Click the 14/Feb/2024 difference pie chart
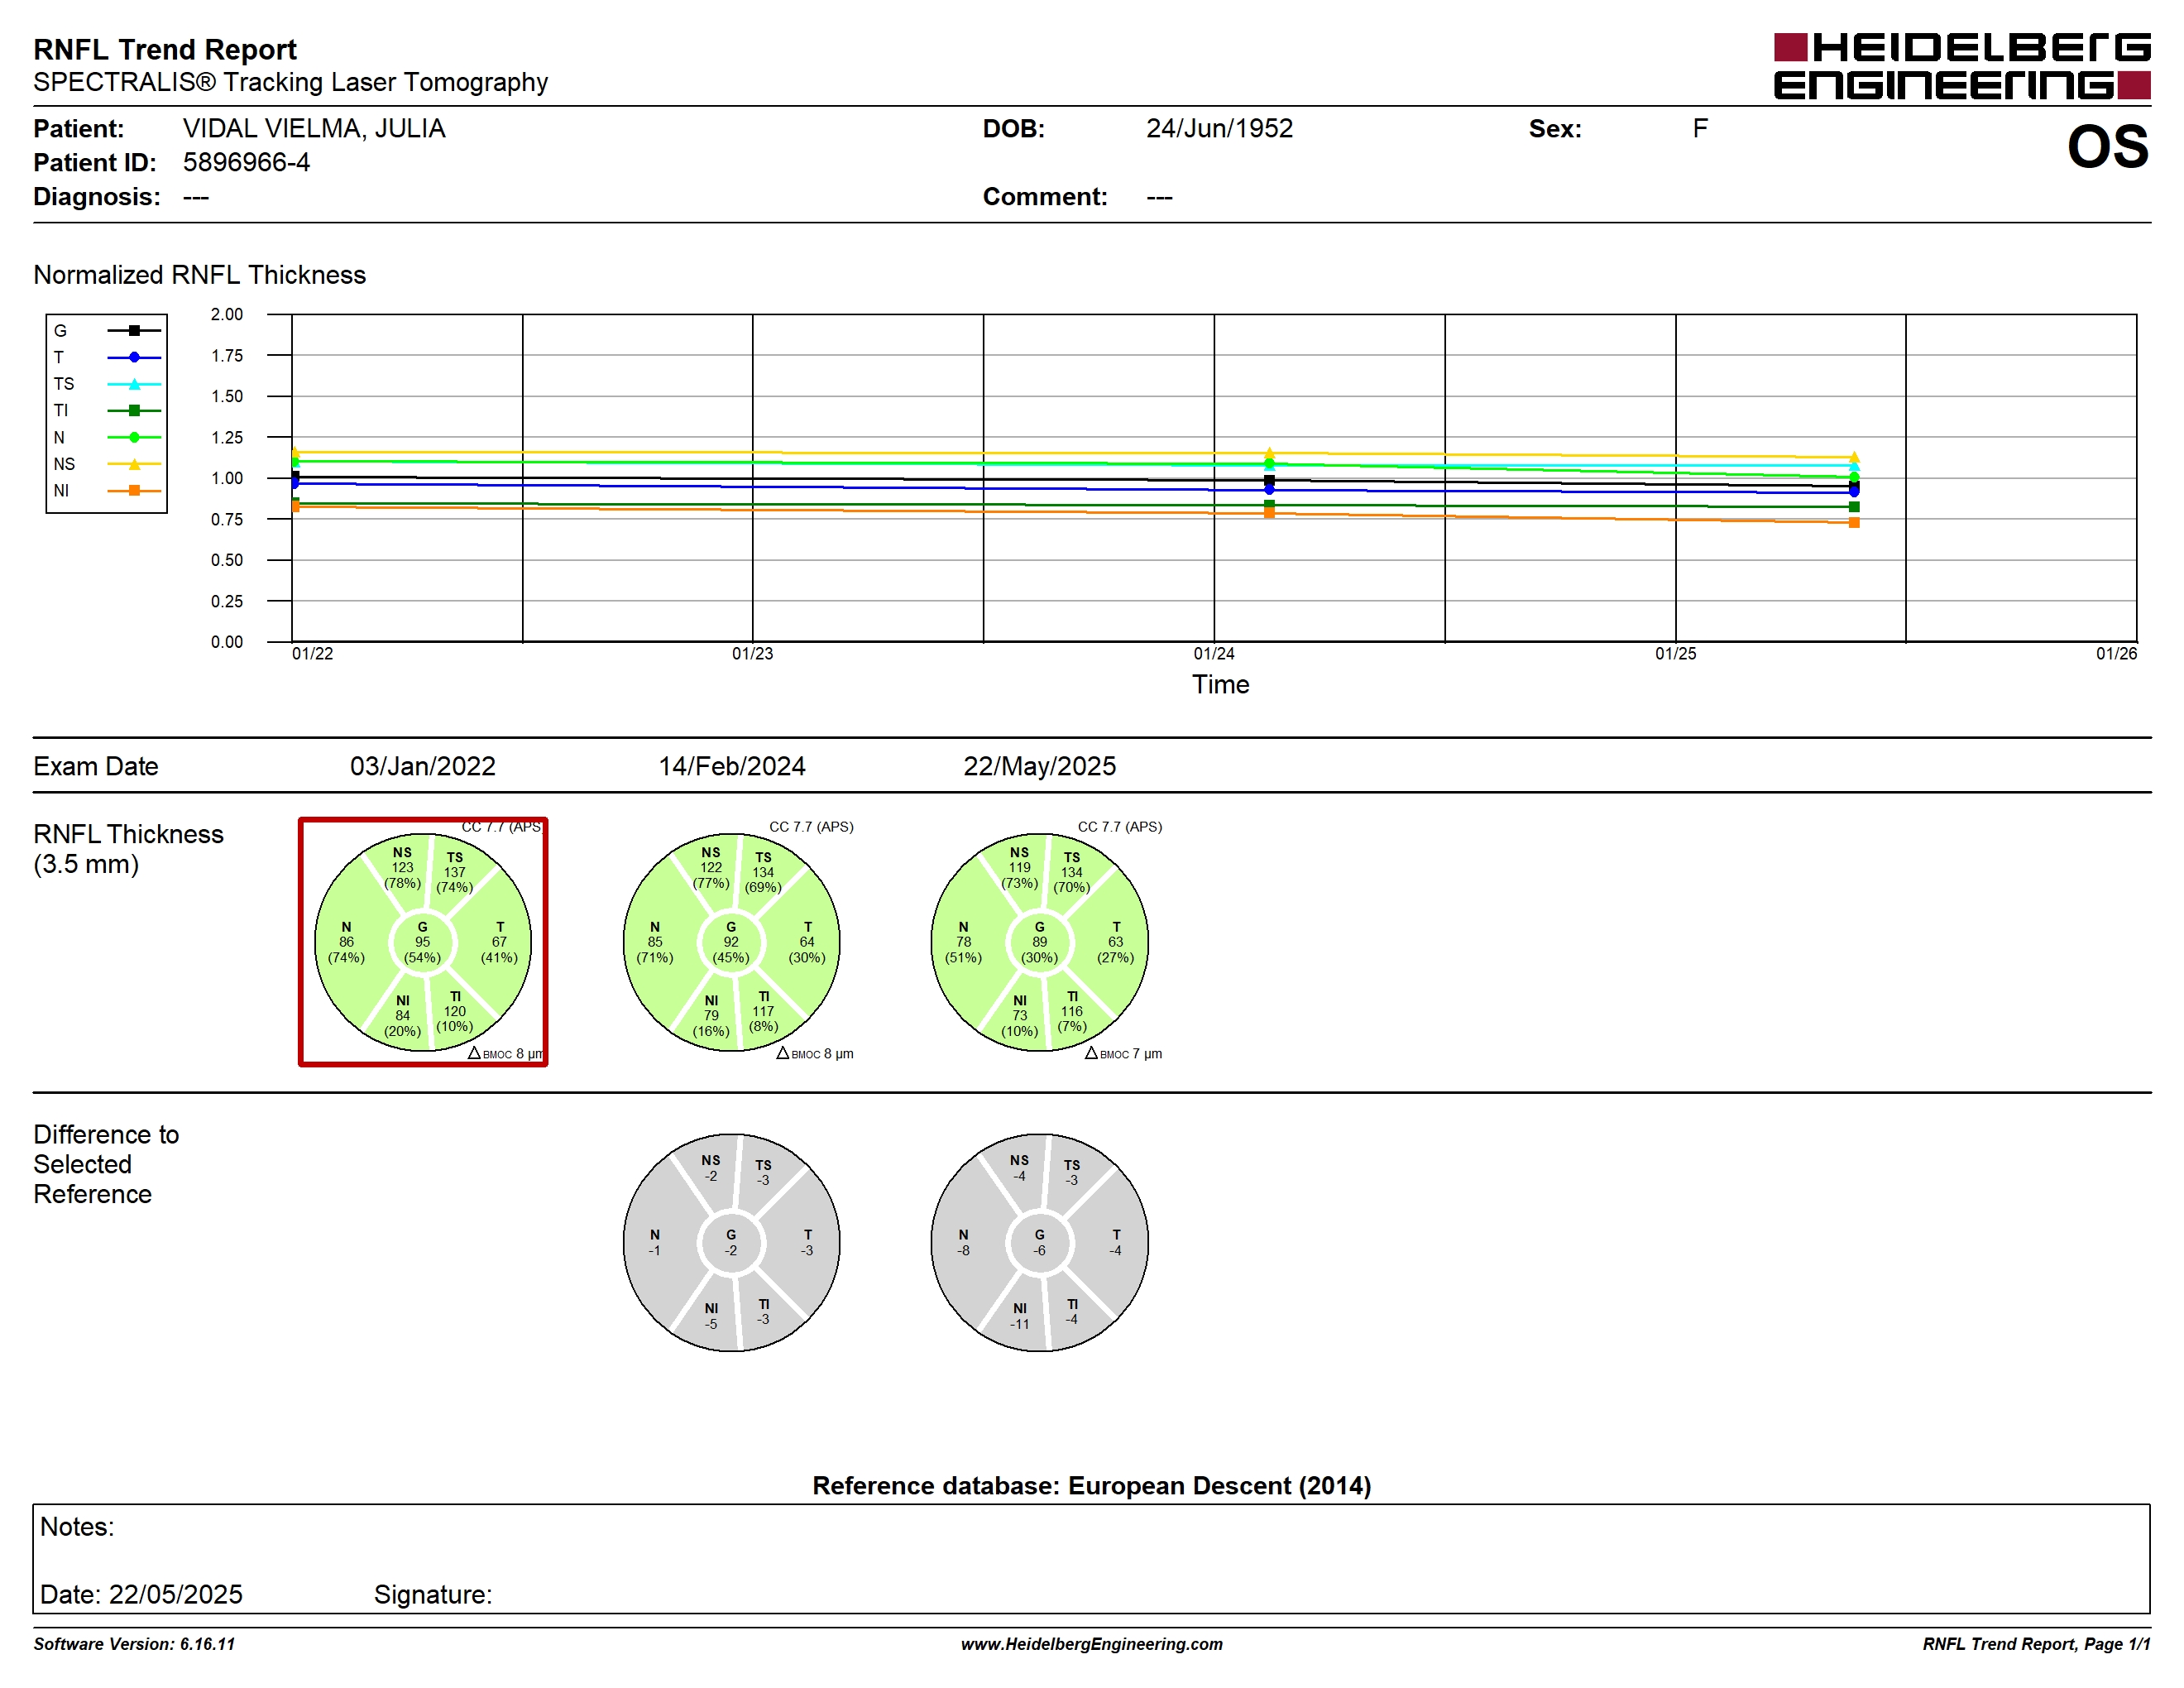 (731, 1242)
